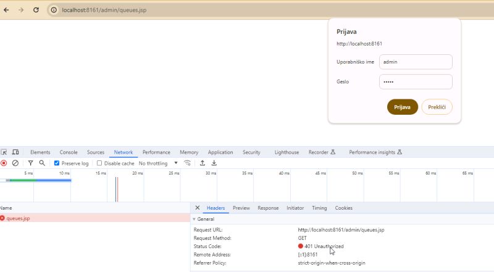
Task: Open network search magnifier icon
Action: pos(42,163)
